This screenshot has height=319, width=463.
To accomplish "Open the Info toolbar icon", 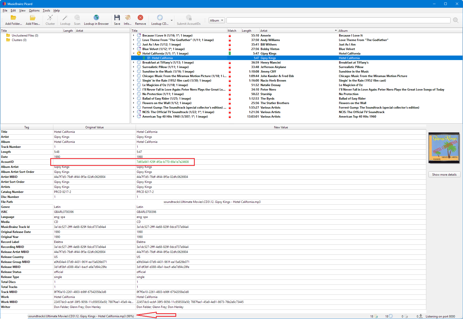I will tap(128, 18).
